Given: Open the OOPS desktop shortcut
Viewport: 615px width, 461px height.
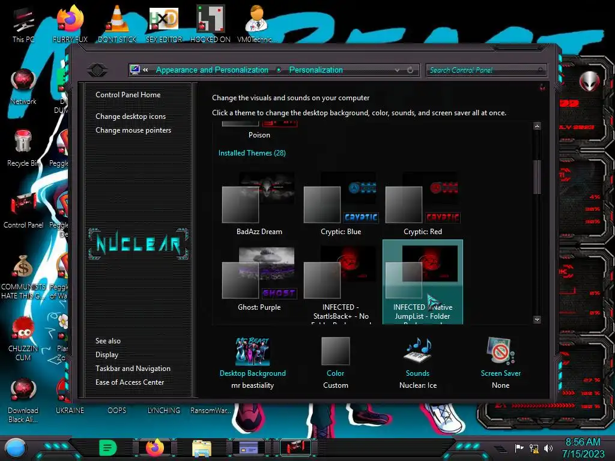Looking at the screenshot, I should [117, 411].
